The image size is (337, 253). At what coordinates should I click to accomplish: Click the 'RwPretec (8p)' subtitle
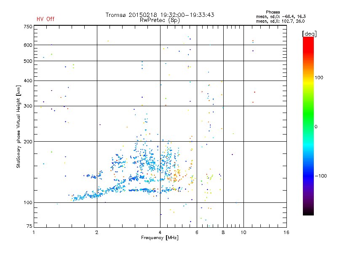pyautogui.click(x=160, y=20)
